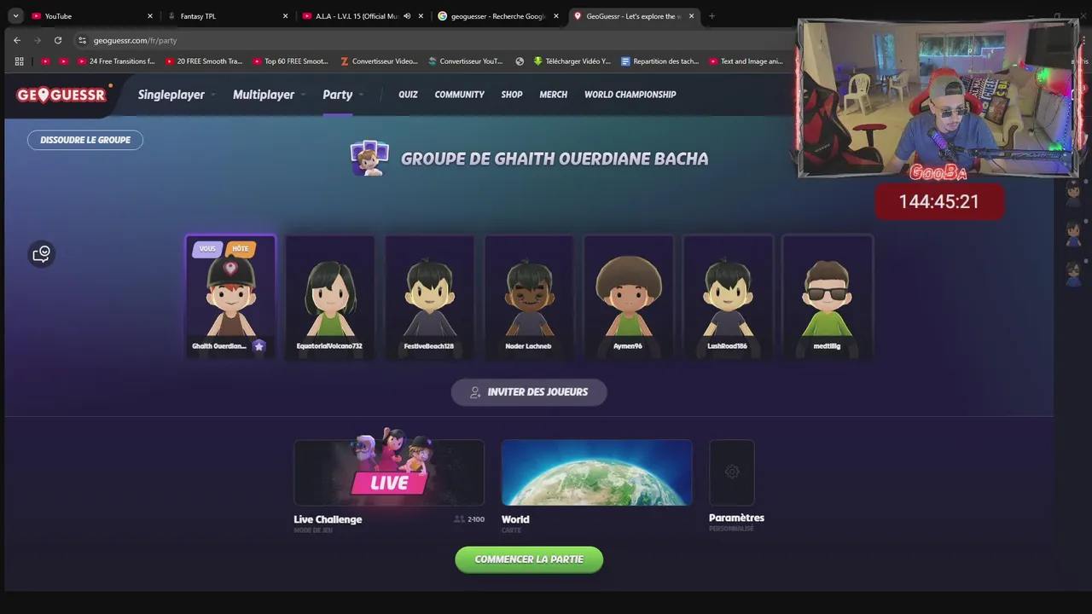Viewport: 1092px width, 614px height.
Task: Close the Fantasy TPL tab
Action: click(x=286, y=16)
